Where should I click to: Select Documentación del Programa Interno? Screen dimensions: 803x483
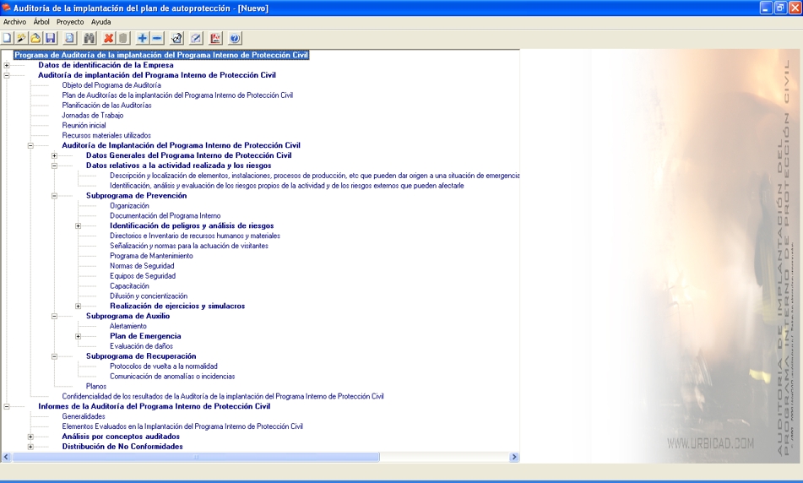tap(165, 215)
